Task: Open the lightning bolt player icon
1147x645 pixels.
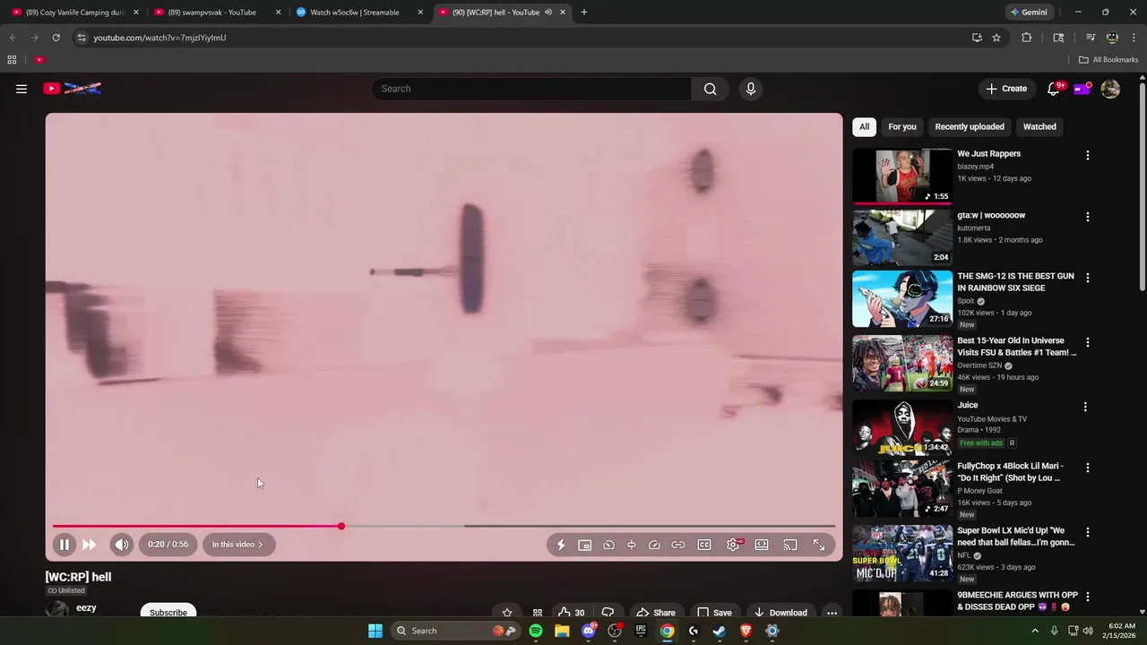Action: point(561,545)
